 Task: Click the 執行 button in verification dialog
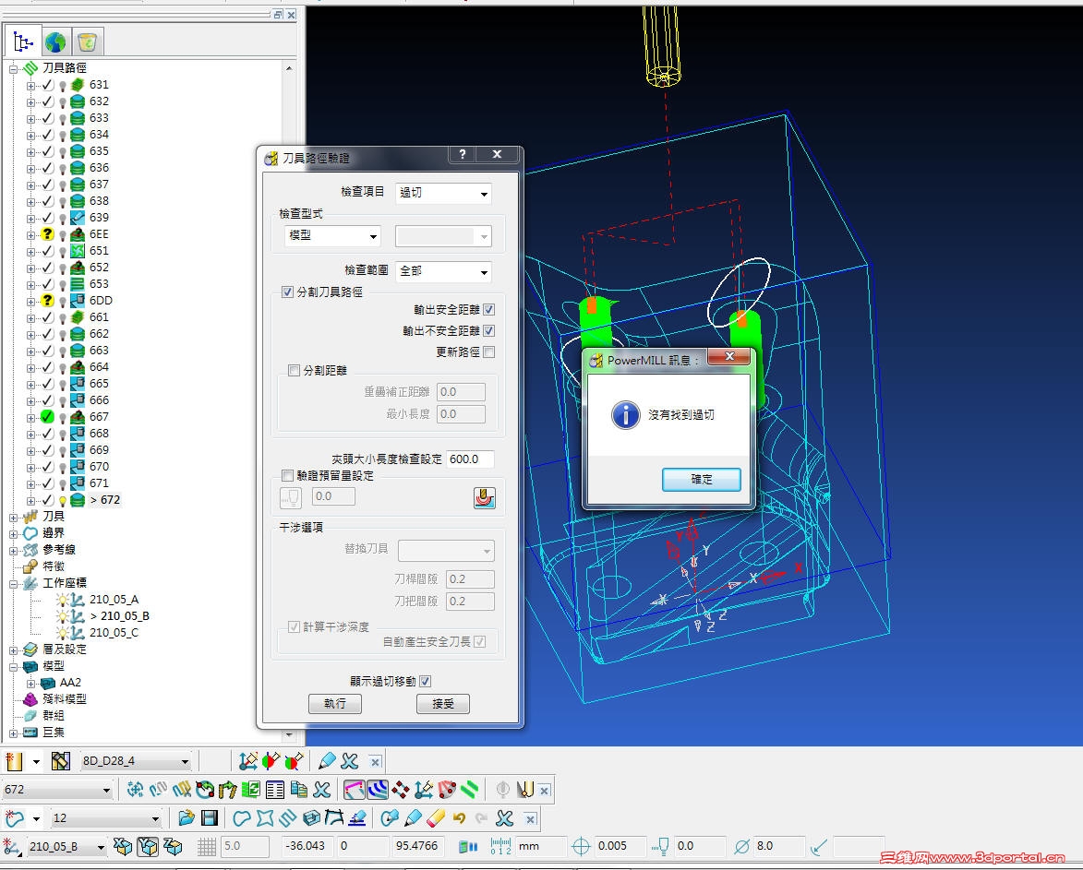(x=335, y=704)
